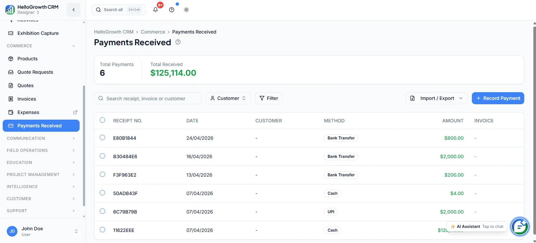This screenshot has height=243, width=536.
Task: Click the John Doe JD avatar
Action: pos(12,231)
